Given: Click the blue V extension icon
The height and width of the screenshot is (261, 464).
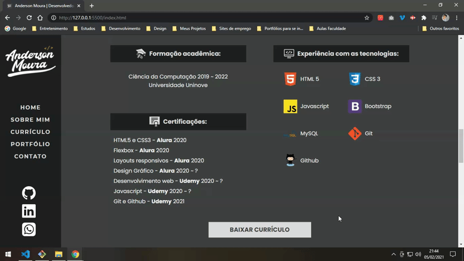Looking at the screenshot, I should pos(402,18).
